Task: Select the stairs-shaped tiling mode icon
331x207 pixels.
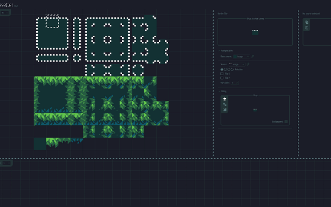Action: pyautogui.click(x=224, y=110)
